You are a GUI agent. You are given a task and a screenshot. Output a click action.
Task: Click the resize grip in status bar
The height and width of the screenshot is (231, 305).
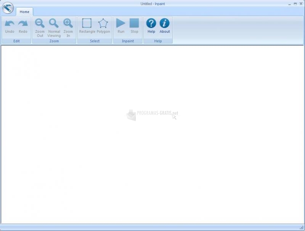[x=302, y=228]
